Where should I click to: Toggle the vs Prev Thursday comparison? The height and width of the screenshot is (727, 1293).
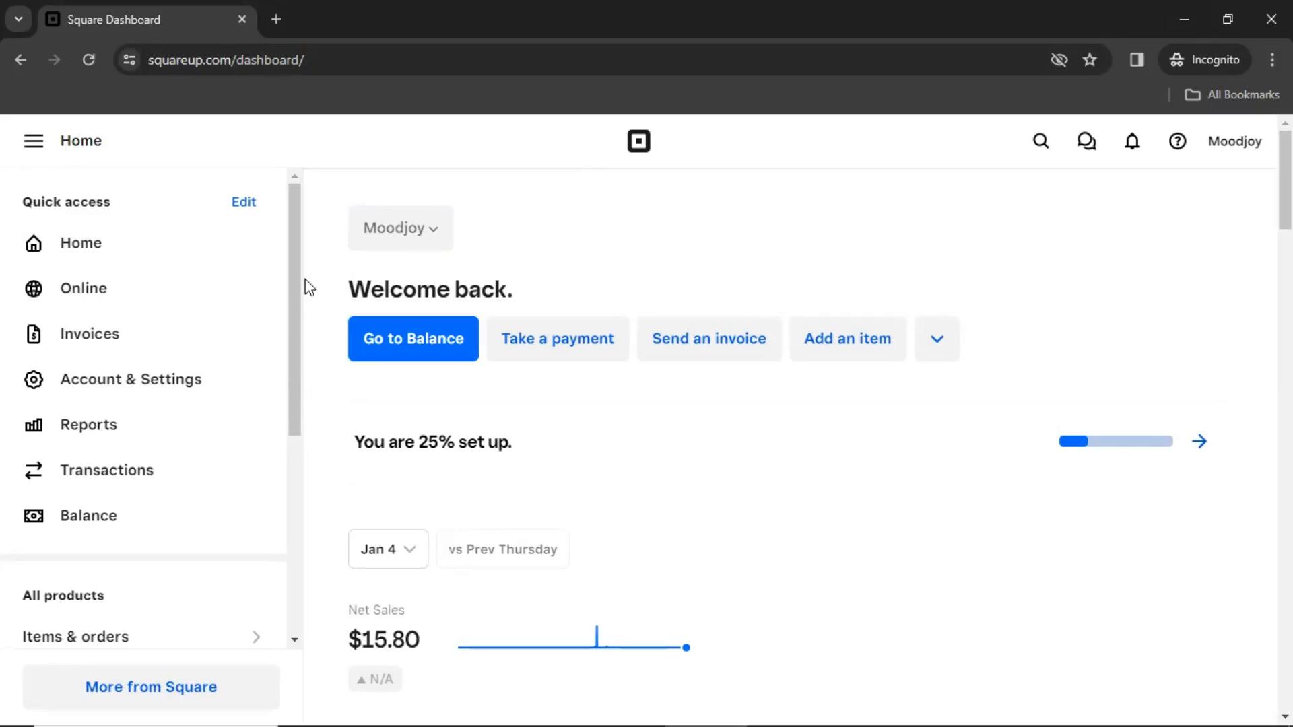click(x=502, y=549)
